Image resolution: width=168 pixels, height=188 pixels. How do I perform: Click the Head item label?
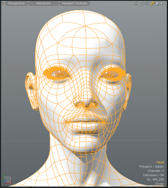pos(160,162)
